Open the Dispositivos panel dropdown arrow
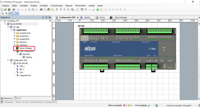The width and height of the screenshot is (200, 107). pos(43,17)
